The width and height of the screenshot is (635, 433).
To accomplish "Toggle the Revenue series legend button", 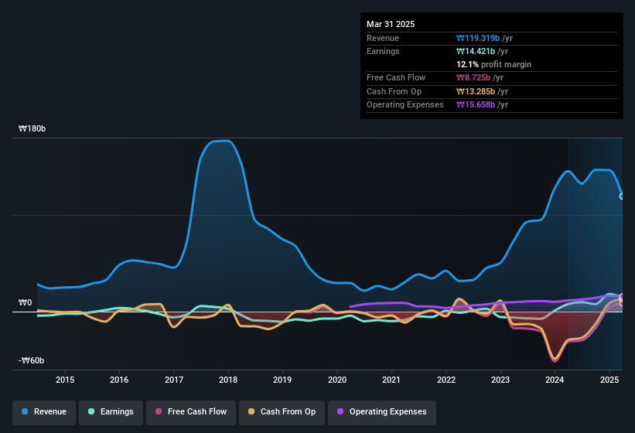I will click(44, 412).
